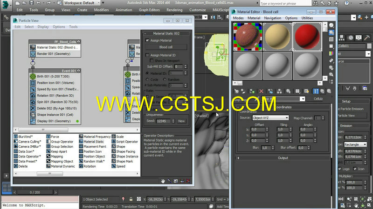This screenshot has width=373, height=209.
Task: Open Workspace Default dropdown
Action: point(82,3)
